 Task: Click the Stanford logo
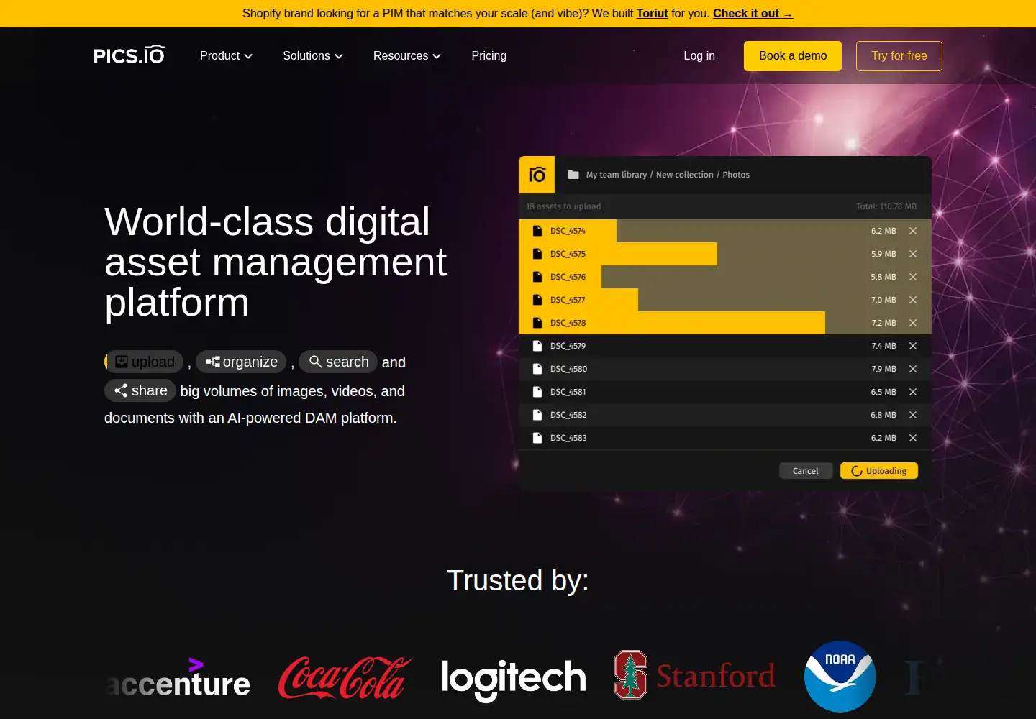coord(695,675)
